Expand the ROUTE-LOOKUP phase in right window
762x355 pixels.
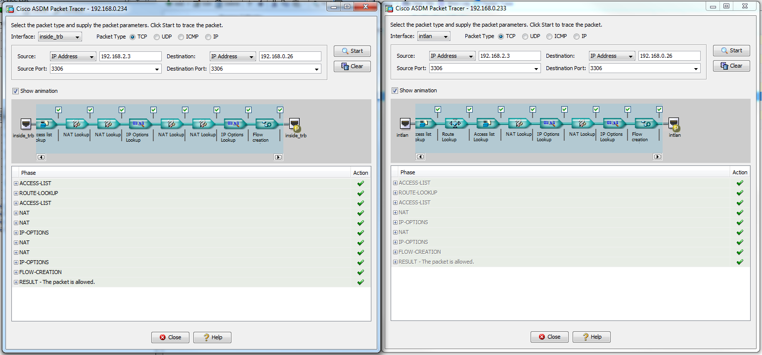click(395, 193)
